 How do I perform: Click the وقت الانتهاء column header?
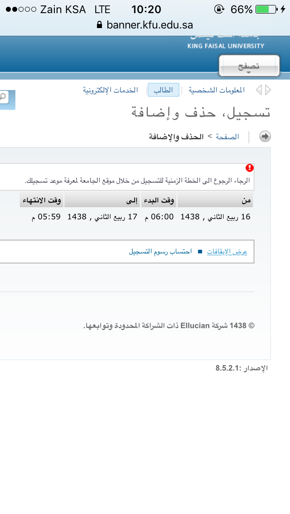pyautogui.click(x=42, y=200)
